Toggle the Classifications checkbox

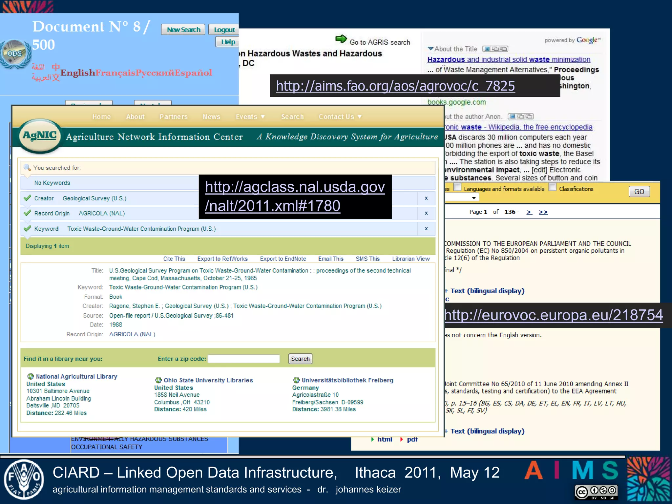[x=553, y=187]
